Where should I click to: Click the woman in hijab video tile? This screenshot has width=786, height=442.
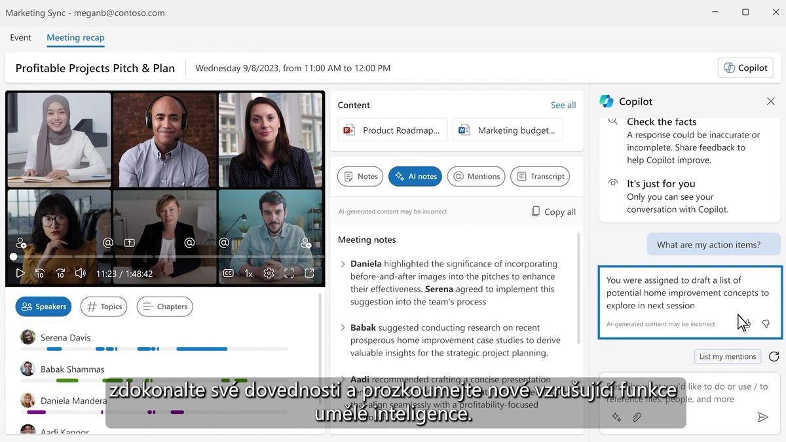(59, 139)
